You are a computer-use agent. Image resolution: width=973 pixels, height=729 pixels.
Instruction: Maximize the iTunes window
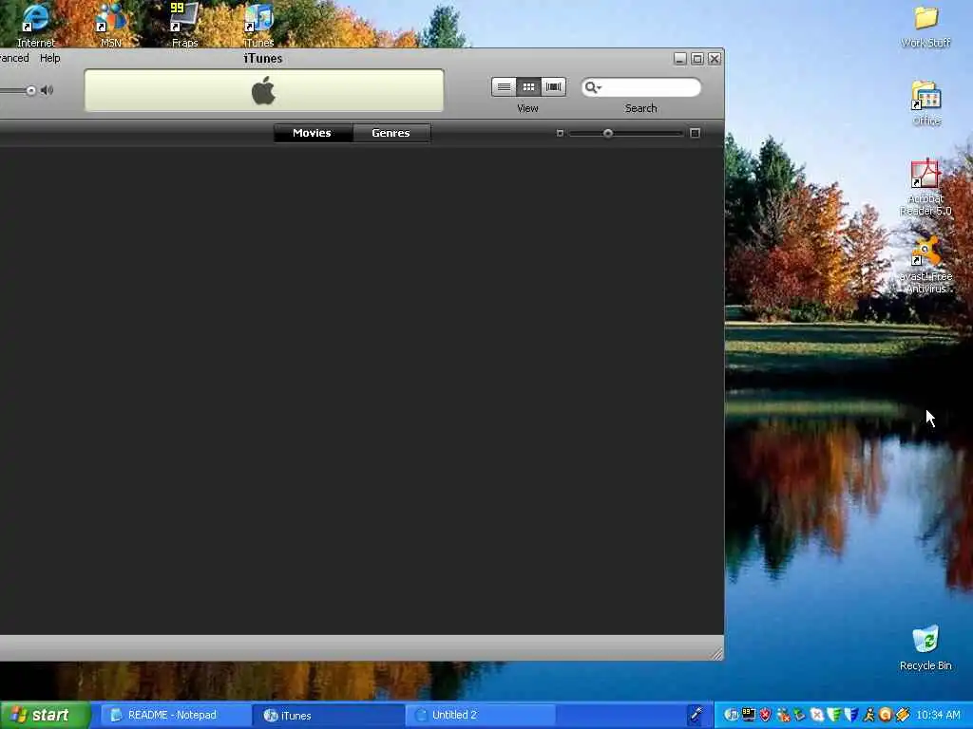tap(697, 59)
